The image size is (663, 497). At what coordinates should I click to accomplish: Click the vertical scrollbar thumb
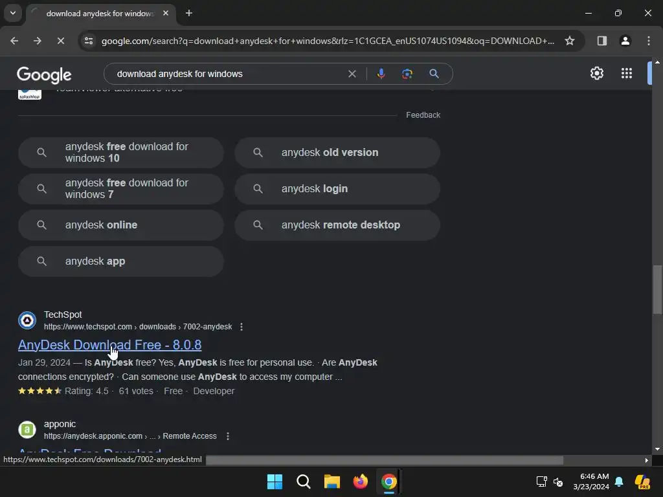[657, 289]
